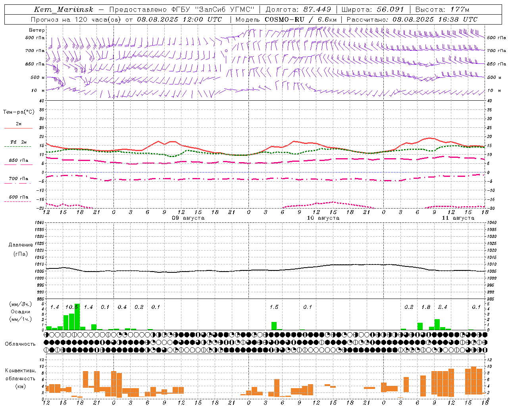Click the 2.4 precipitation total value
The width and height of the screenshot is (508, 406).
point(443,307)
